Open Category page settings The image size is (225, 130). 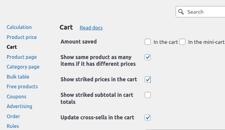(23, 67)
